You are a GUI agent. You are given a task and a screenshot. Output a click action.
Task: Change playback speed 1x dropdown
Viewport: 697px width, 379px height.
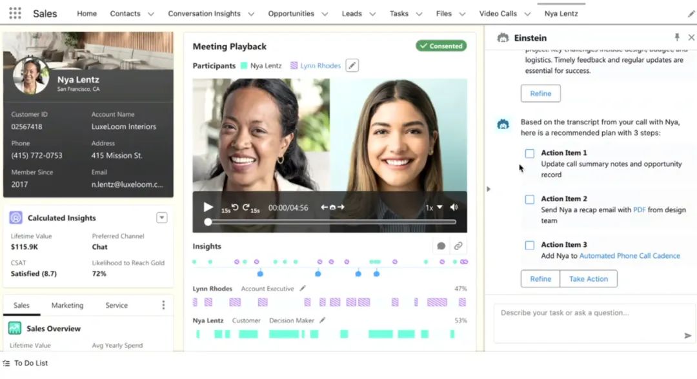tap(434, 208)
